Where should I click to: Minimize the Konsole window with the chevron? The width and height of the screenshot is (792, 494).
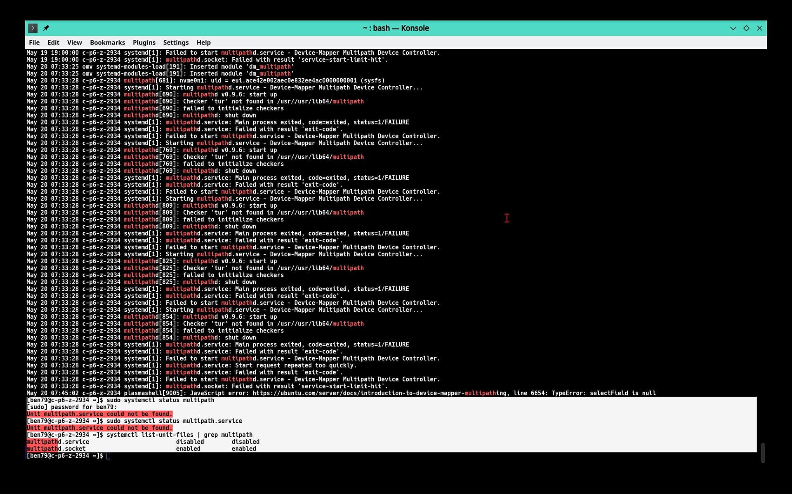(x=733, y=28)
